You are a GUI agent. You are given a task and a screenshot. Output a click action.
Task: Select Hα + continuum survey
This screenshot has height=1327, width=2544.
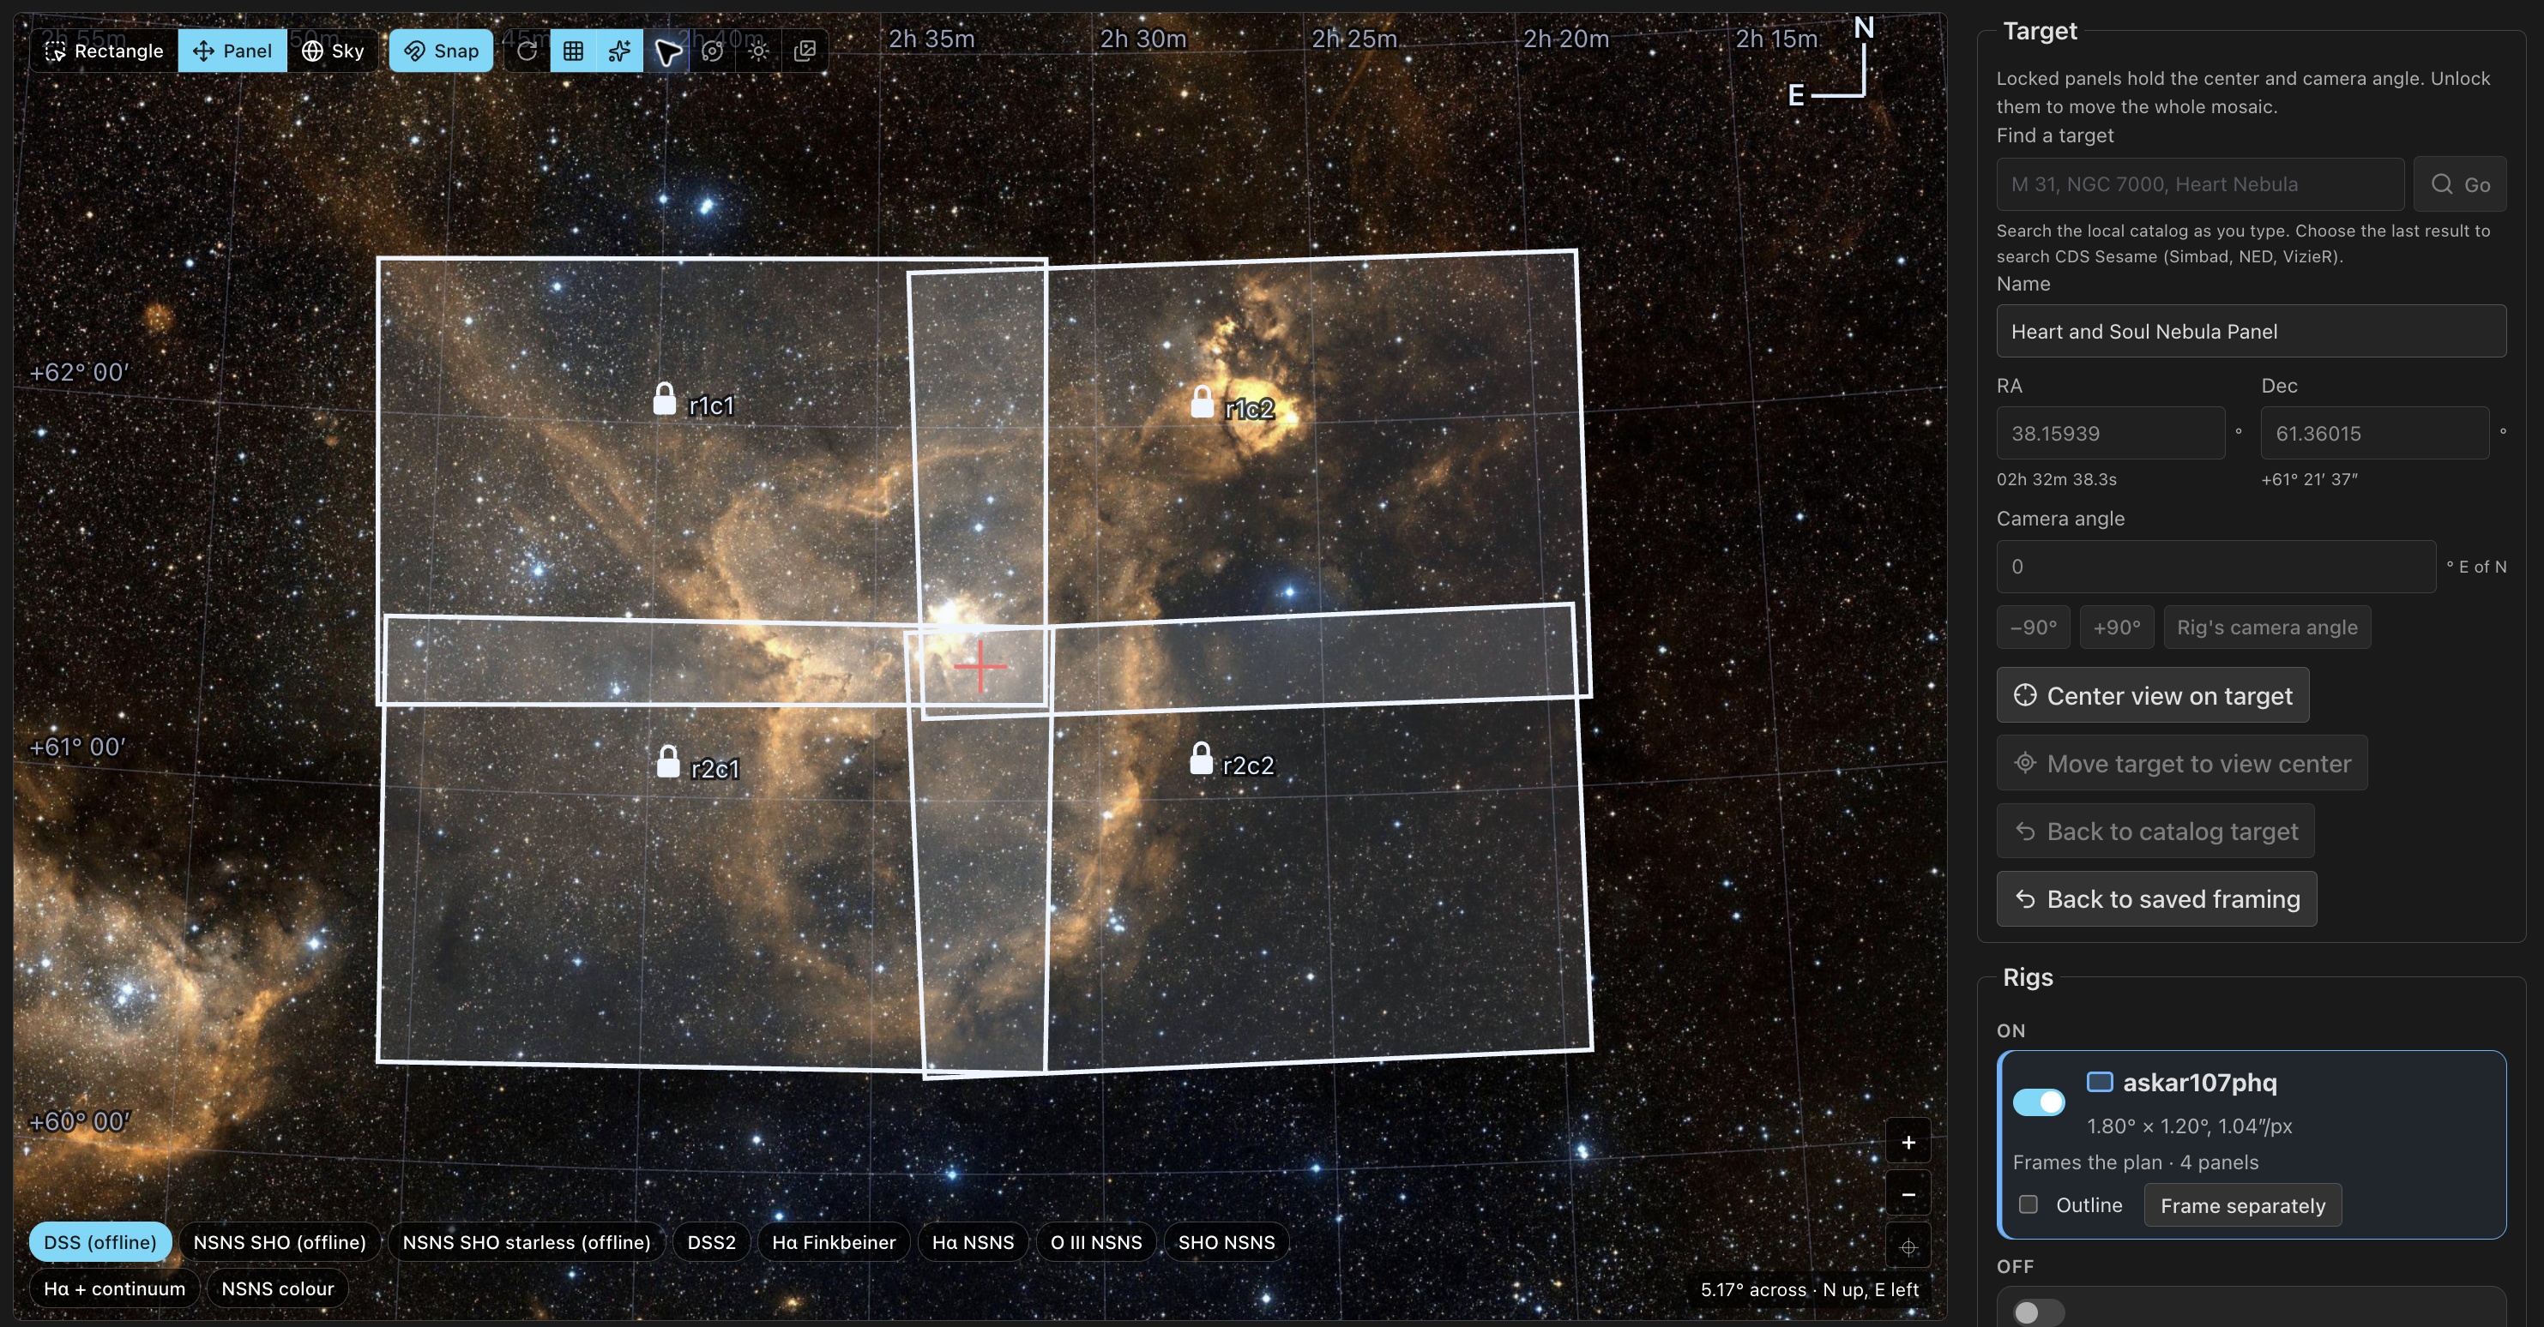point(115,1288)
